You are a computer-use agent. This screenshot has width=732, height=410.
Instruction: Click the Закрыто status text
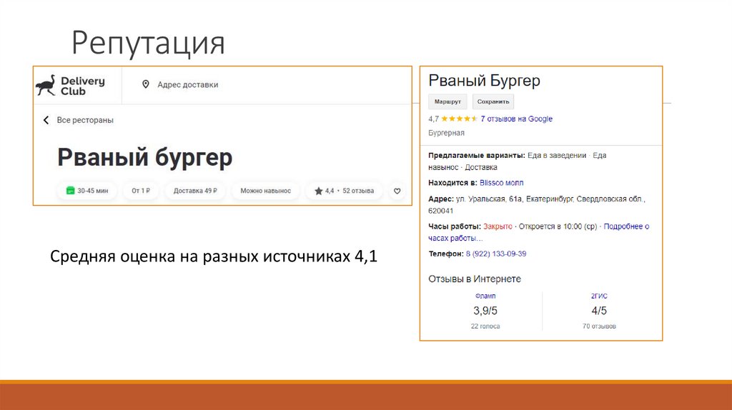(498, 226)
